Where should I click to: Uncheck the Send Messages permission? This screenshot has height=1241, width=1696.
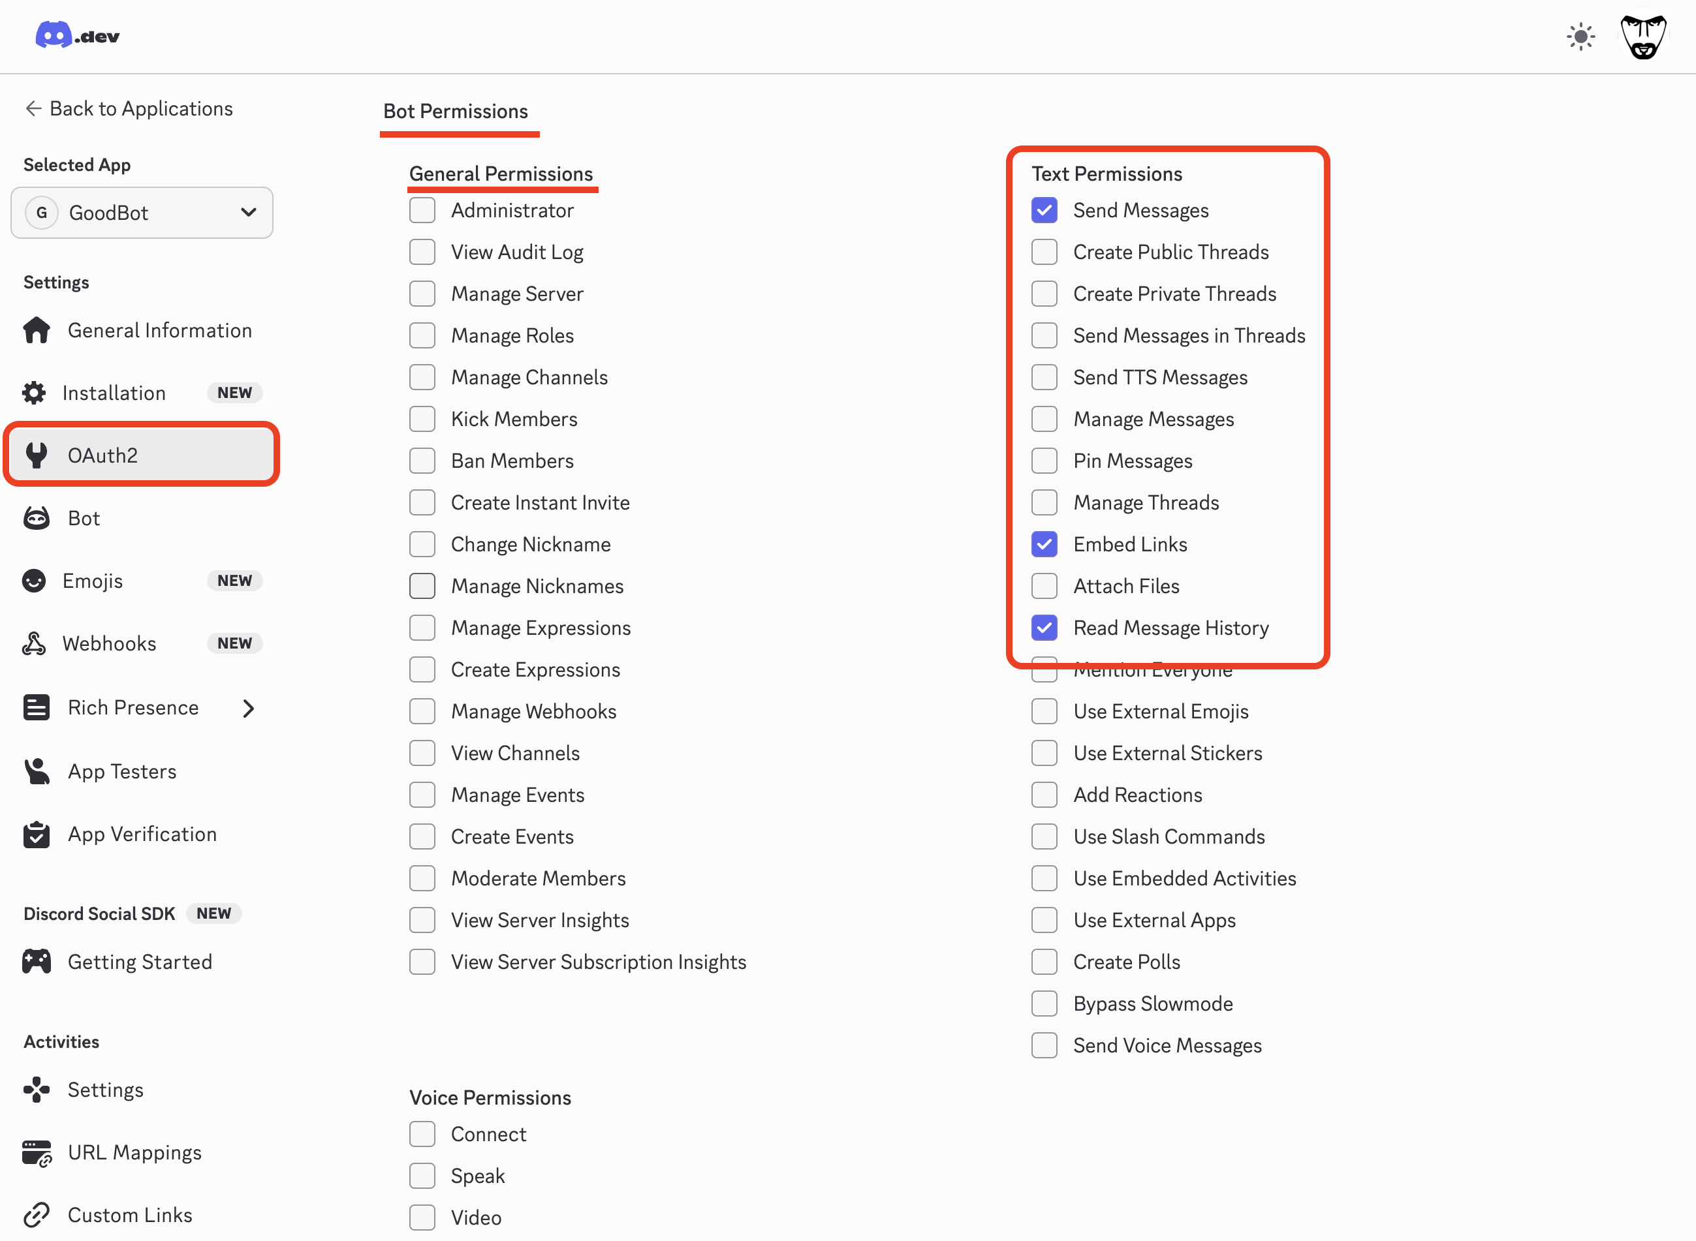point(1044,210)
